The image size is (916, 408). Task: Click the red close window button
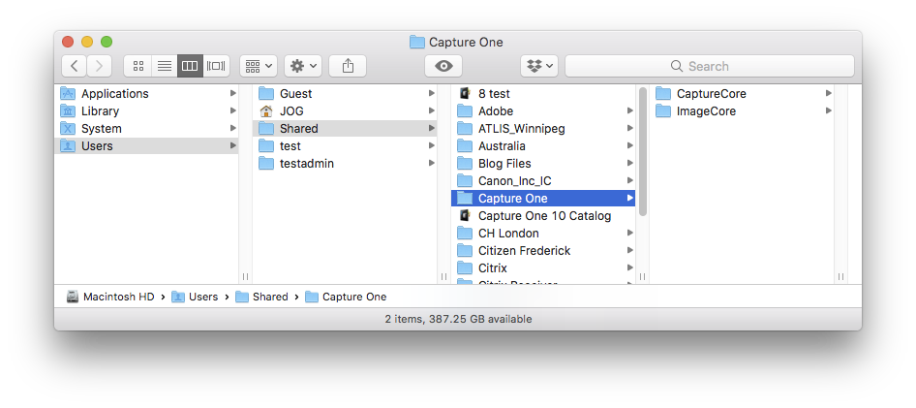pos(68,42)
